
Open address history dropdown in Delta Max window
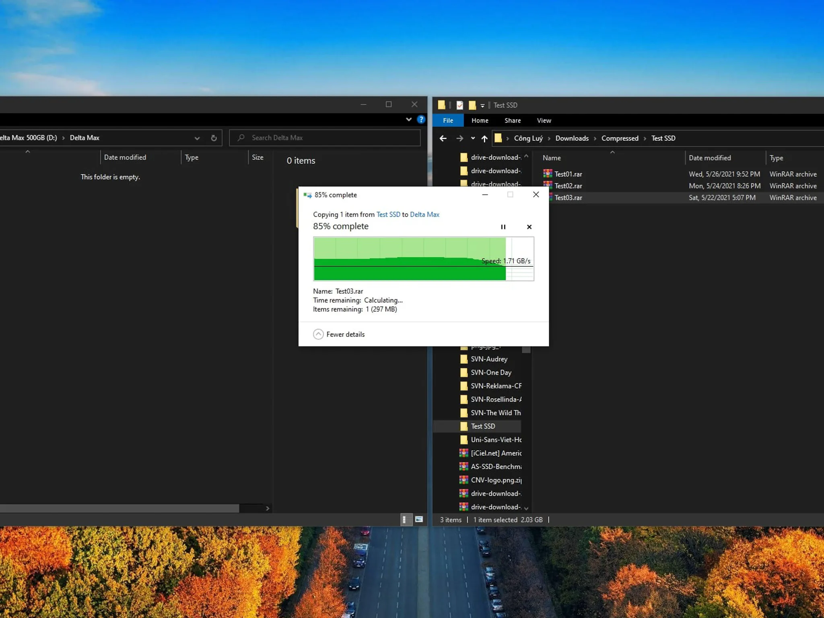(197, 138)
